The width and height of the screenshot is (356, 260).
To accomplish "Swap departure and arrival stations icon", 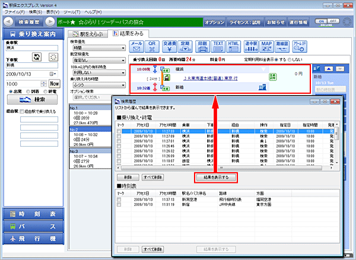I will pyautogui.click(x=37, y=57).
